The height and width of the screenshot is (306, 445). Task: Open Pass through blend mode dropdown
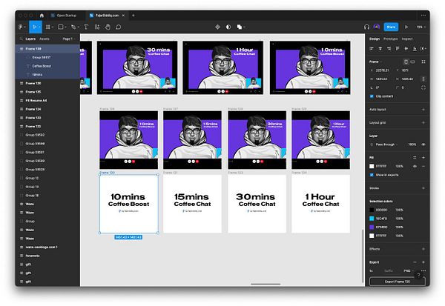click(x=386, y=144)
